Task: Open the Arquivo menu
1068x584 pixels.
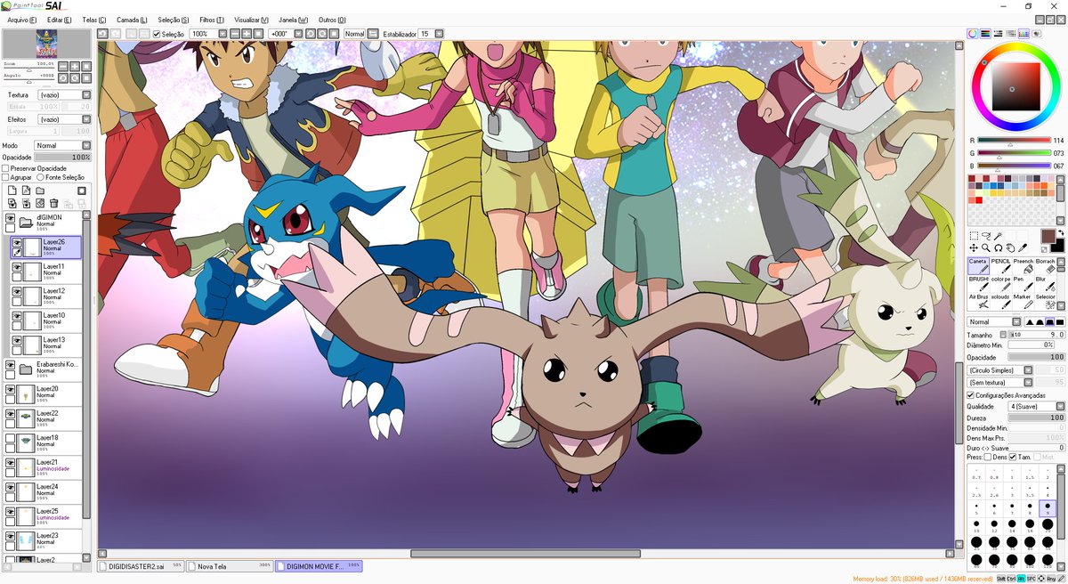Action: pos(20,20)
